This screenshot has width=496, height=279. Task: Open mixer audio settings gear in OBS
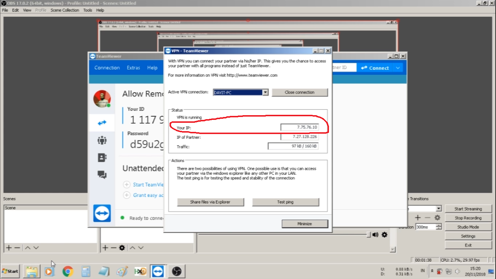coord(385,235)
